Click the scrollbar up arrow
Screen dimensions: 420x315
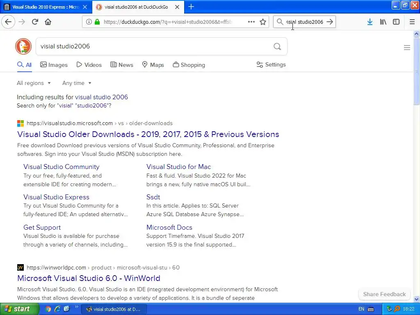(x=417, y=34)
